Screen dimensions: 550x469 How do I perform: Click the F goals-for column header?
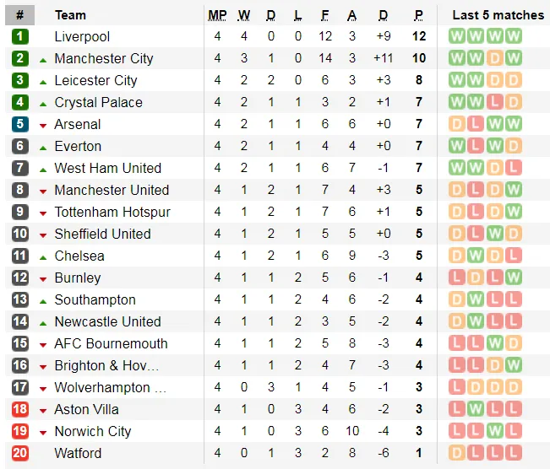coord(325,15)
